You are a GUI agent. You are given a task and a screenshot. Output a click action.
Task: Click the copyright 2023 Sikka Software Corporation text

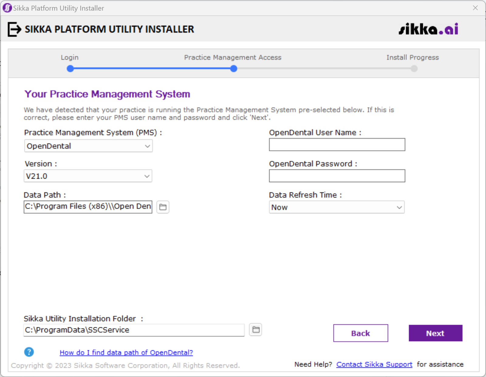pos(125,365)
